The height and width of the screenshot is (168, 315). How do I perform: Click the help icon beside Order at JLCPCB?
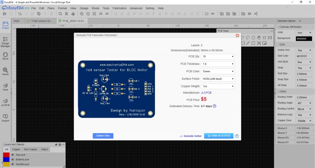click(x=237, y=136)
